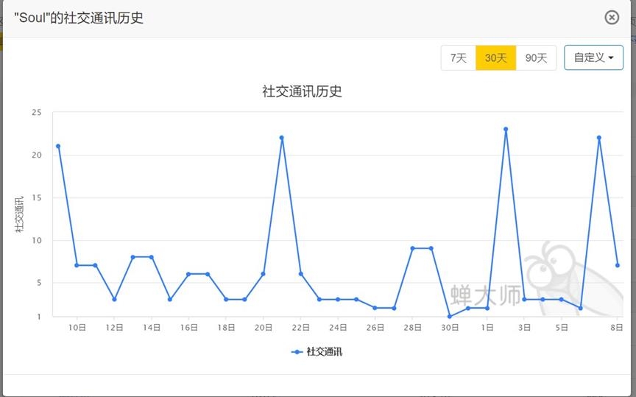Screen dimensions: 636x397
Task: Open the 自定义 date dropdown
Action: [593, 57]
